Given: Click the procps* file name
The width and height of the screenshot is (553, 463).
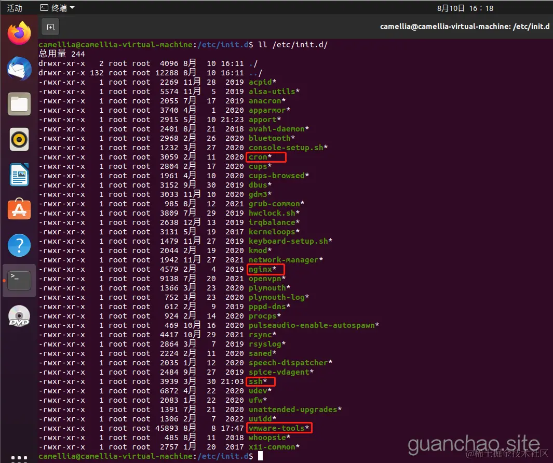Looking at the screenshot, I should coord(265,316).
